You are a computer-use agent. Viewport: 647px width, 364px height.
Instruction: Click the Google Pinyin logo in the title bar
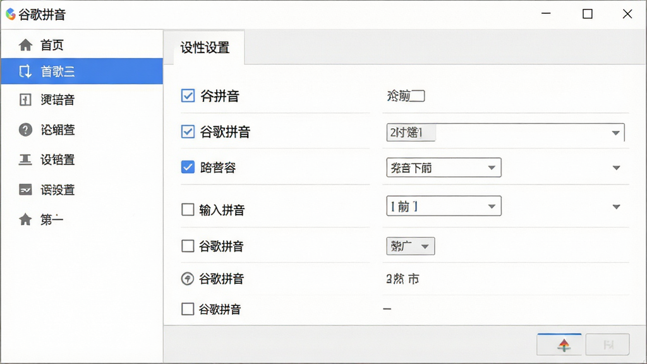click(10, 15)
